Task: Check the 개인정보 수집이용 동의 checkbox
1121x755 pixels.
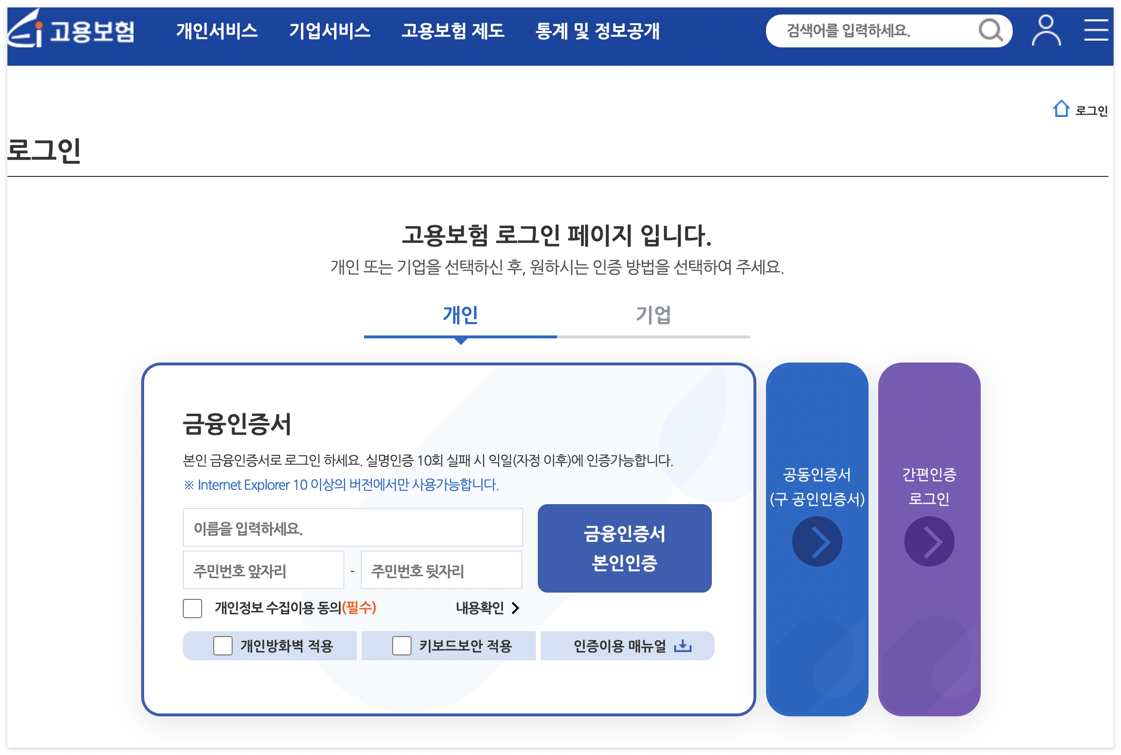Action: coord(192,609)
